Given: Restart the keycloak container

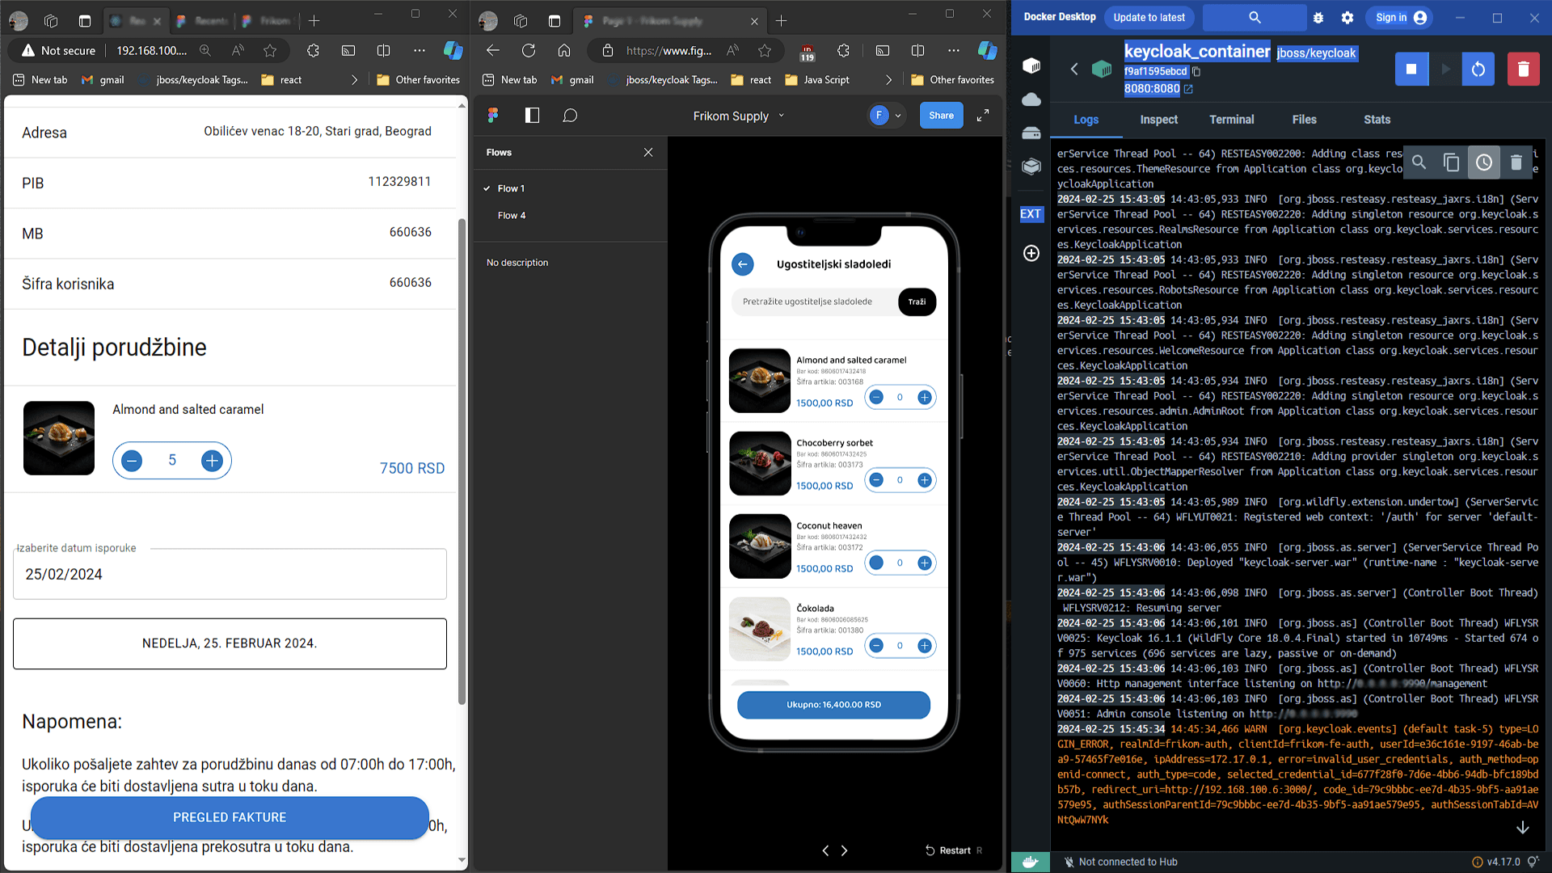Looking at the screenshot, I should (1478, 70).
